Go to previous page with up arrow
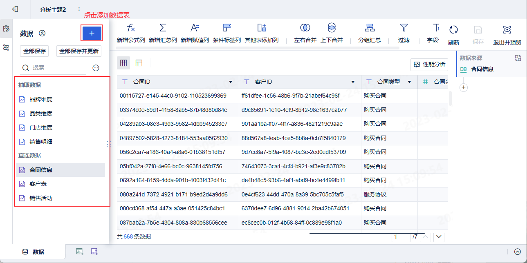527x263 pixels. coord(426,237)
